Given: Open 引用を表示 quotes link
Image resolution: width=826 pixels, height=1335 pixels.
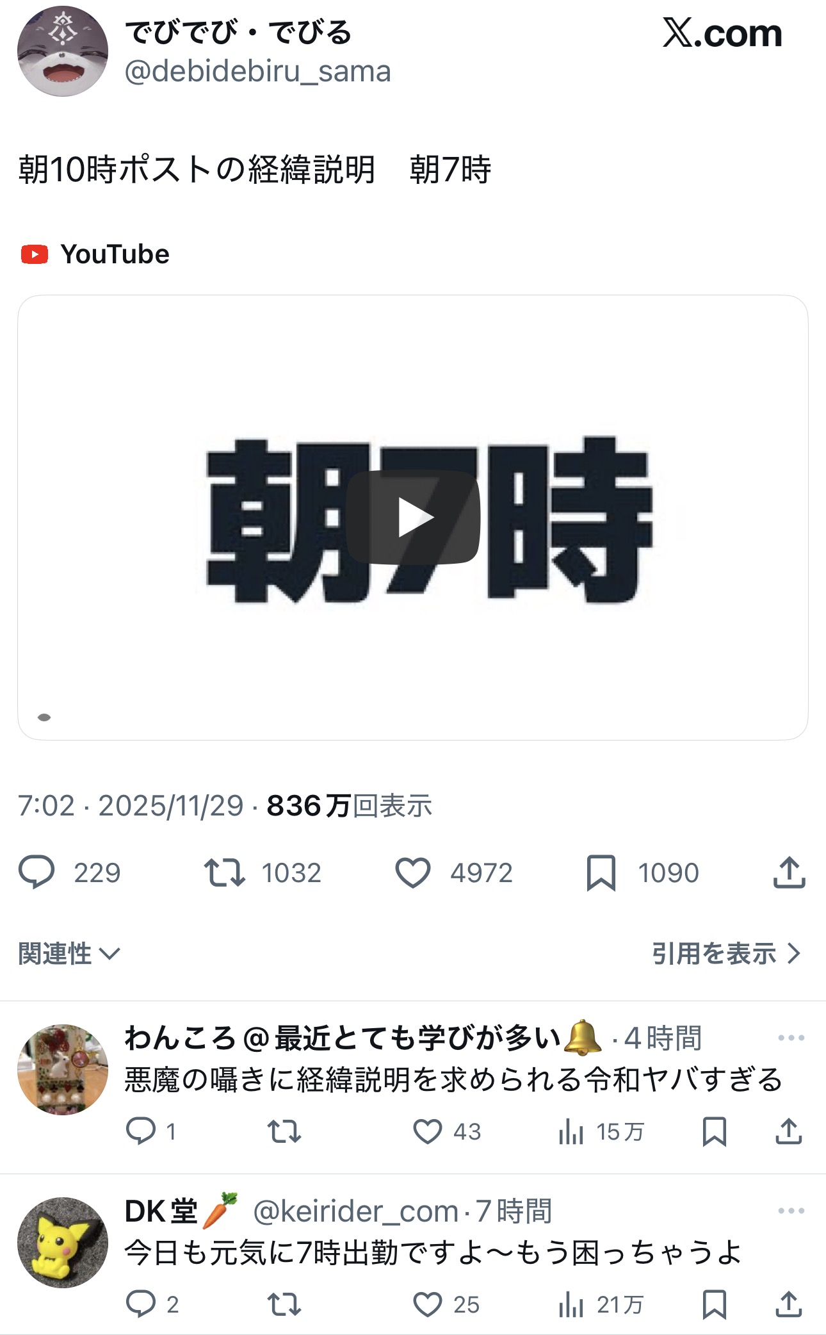Looking at the screenshot, I should coord(727,954).
